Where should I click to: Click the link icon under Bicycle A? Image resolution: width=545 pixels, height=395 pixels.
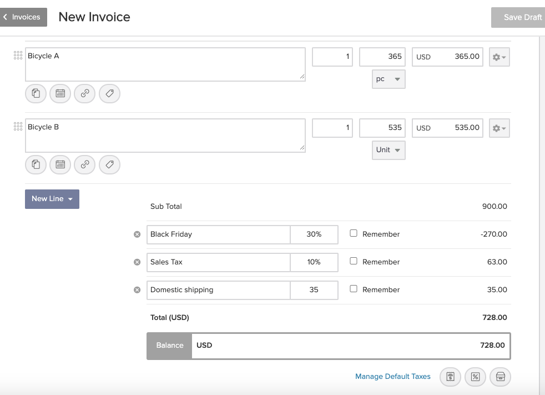click(x=85, y=94)
